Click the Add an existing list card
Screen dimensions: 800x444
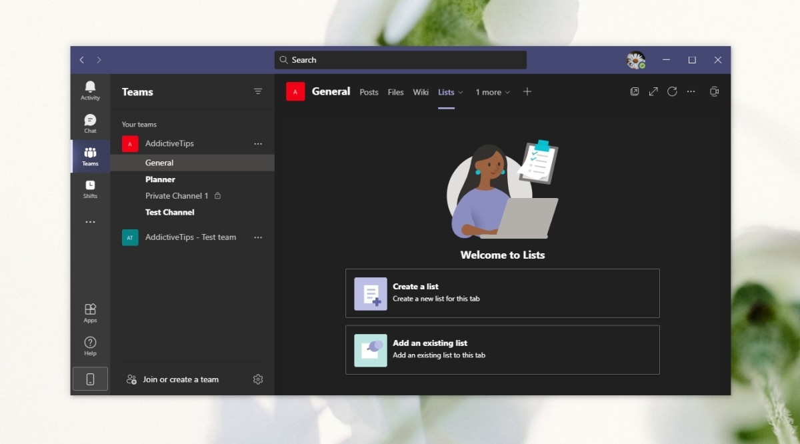click(503, 350)
